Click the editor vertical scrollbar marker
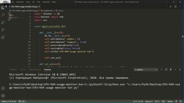Image resolution: width=184 pixels, height=103 pixels. [x=183, y=37]
